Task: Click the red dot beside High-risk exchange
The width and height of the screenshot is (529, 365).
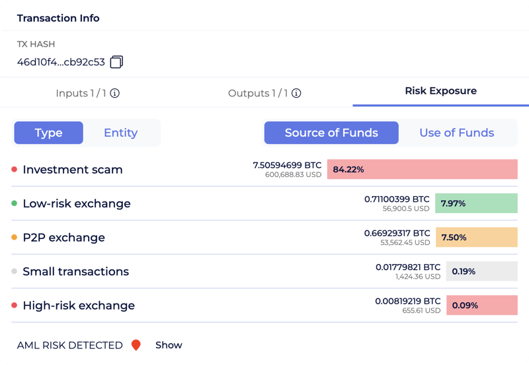Action: tap(14, 305)
